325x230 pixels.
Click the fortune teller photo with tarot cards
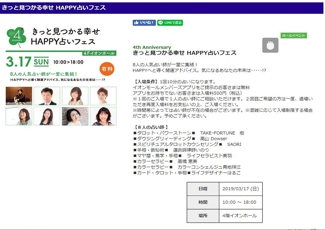(x=19, y=96)
